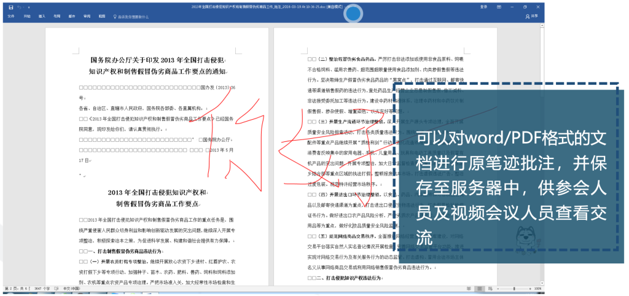Image resolution: width=629 pixels, height=296 pixels.
Task: Go to the 邮件 (Mailings) tab
Action: coord(72,17)
